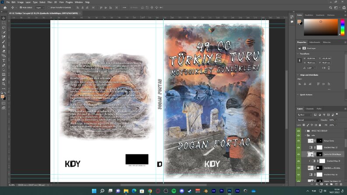Open the Opacity 100% dropdown arrow
This screenshot has height=195, width=347.
point(336,120)
